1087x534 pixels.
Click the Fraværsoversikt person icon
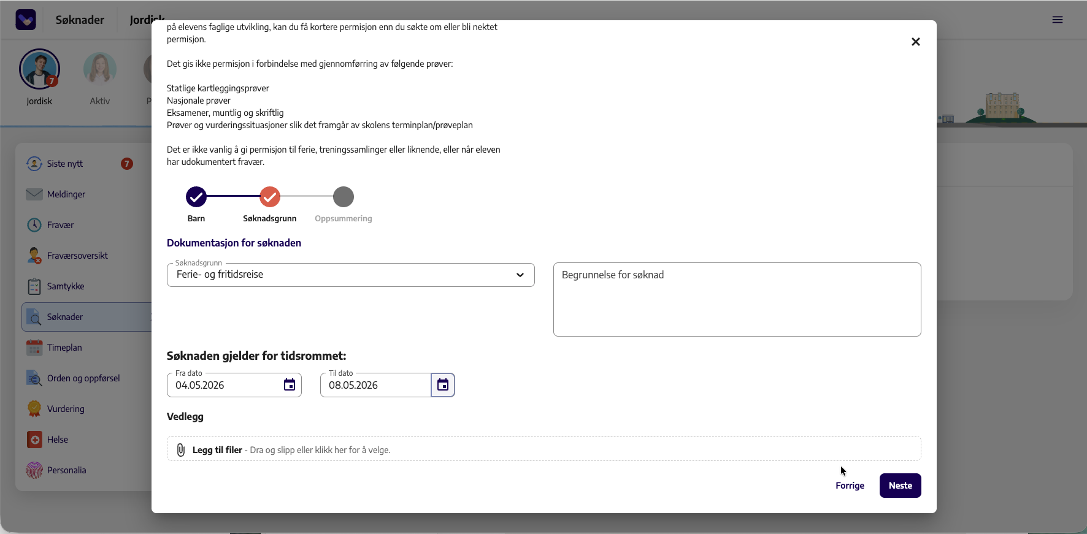(34, 256)
